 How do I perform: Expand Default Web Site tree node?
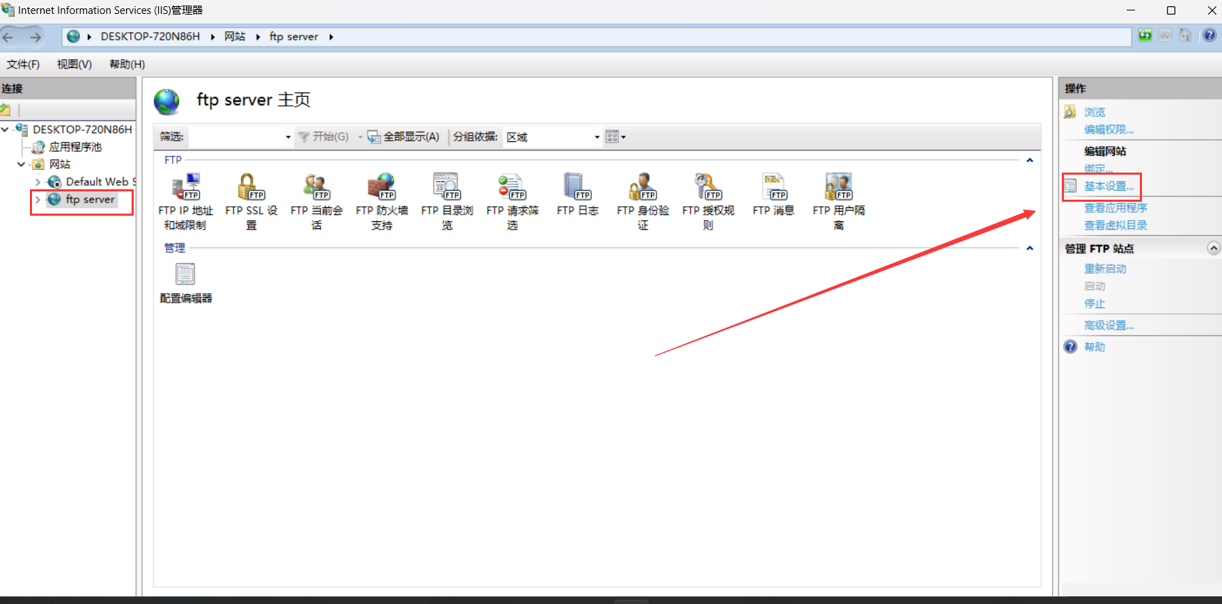point(38,182)
